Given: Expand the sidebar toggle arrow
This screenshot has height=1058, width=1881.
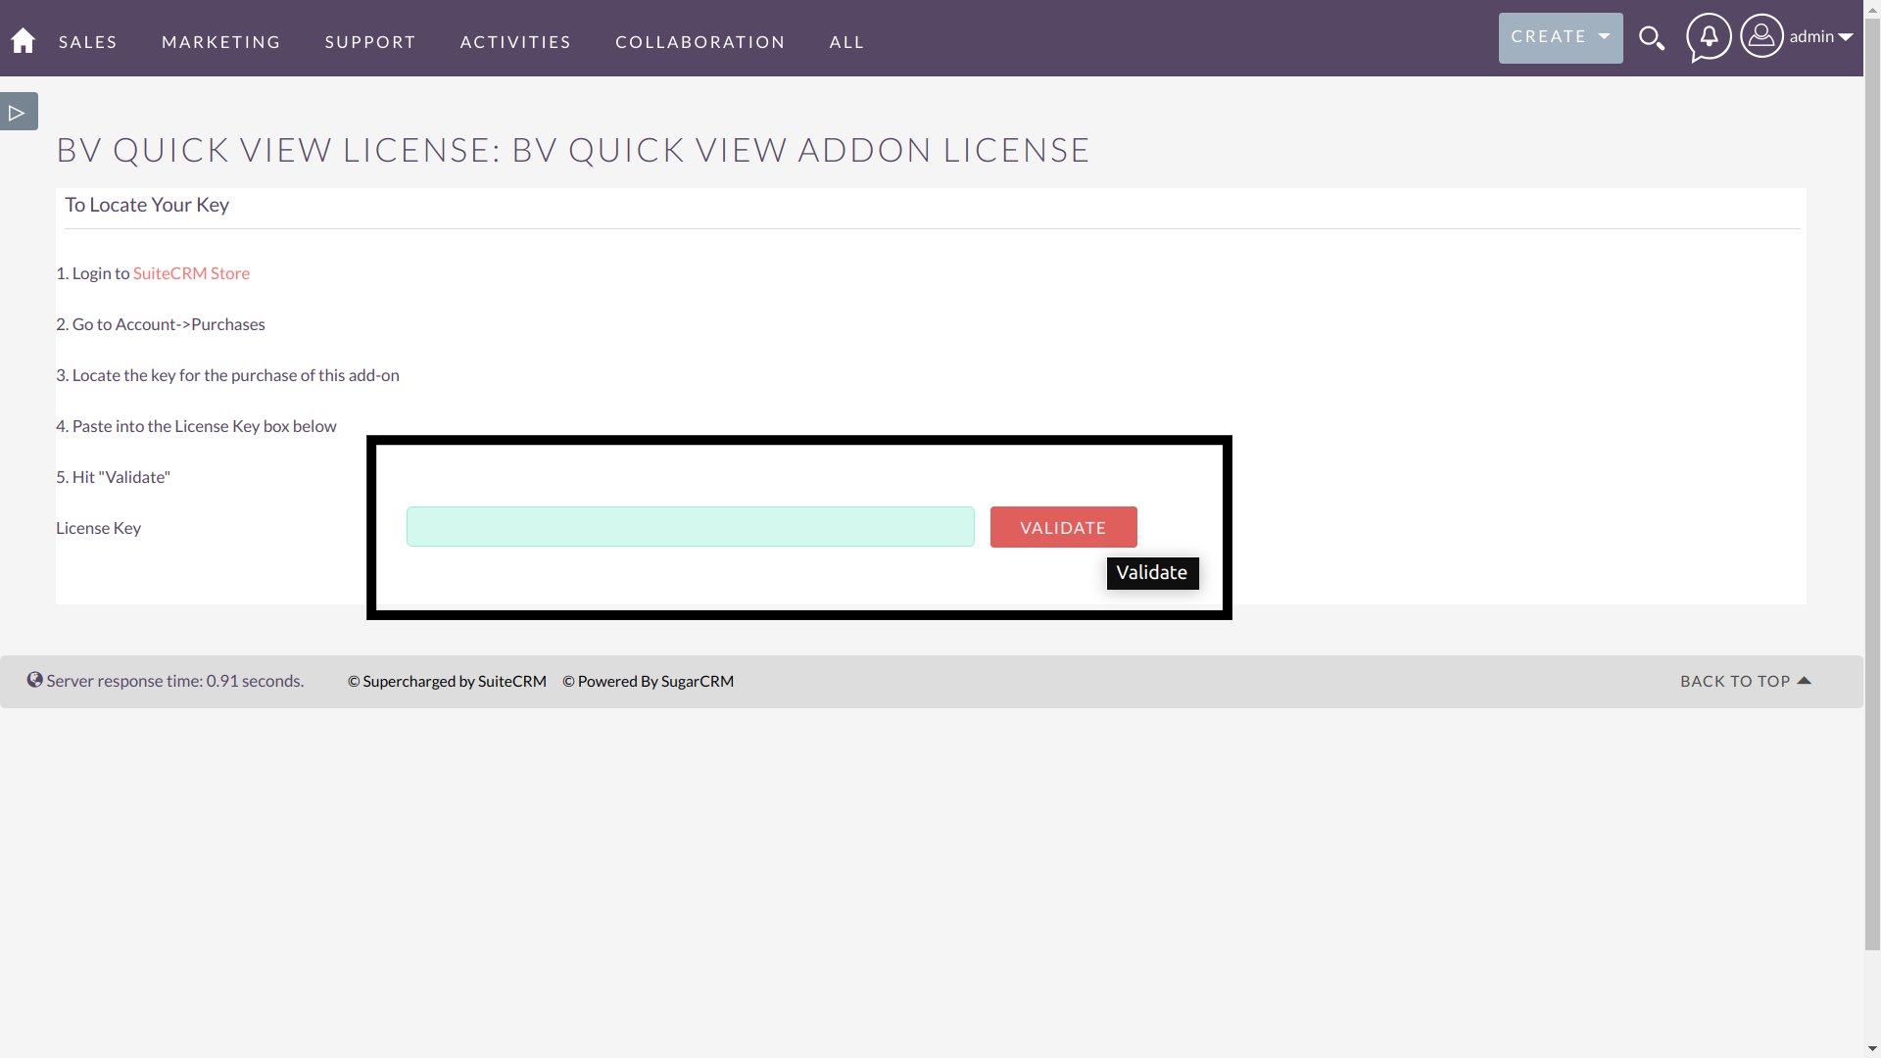Looking at the screenshot, I should pos(19,112).
